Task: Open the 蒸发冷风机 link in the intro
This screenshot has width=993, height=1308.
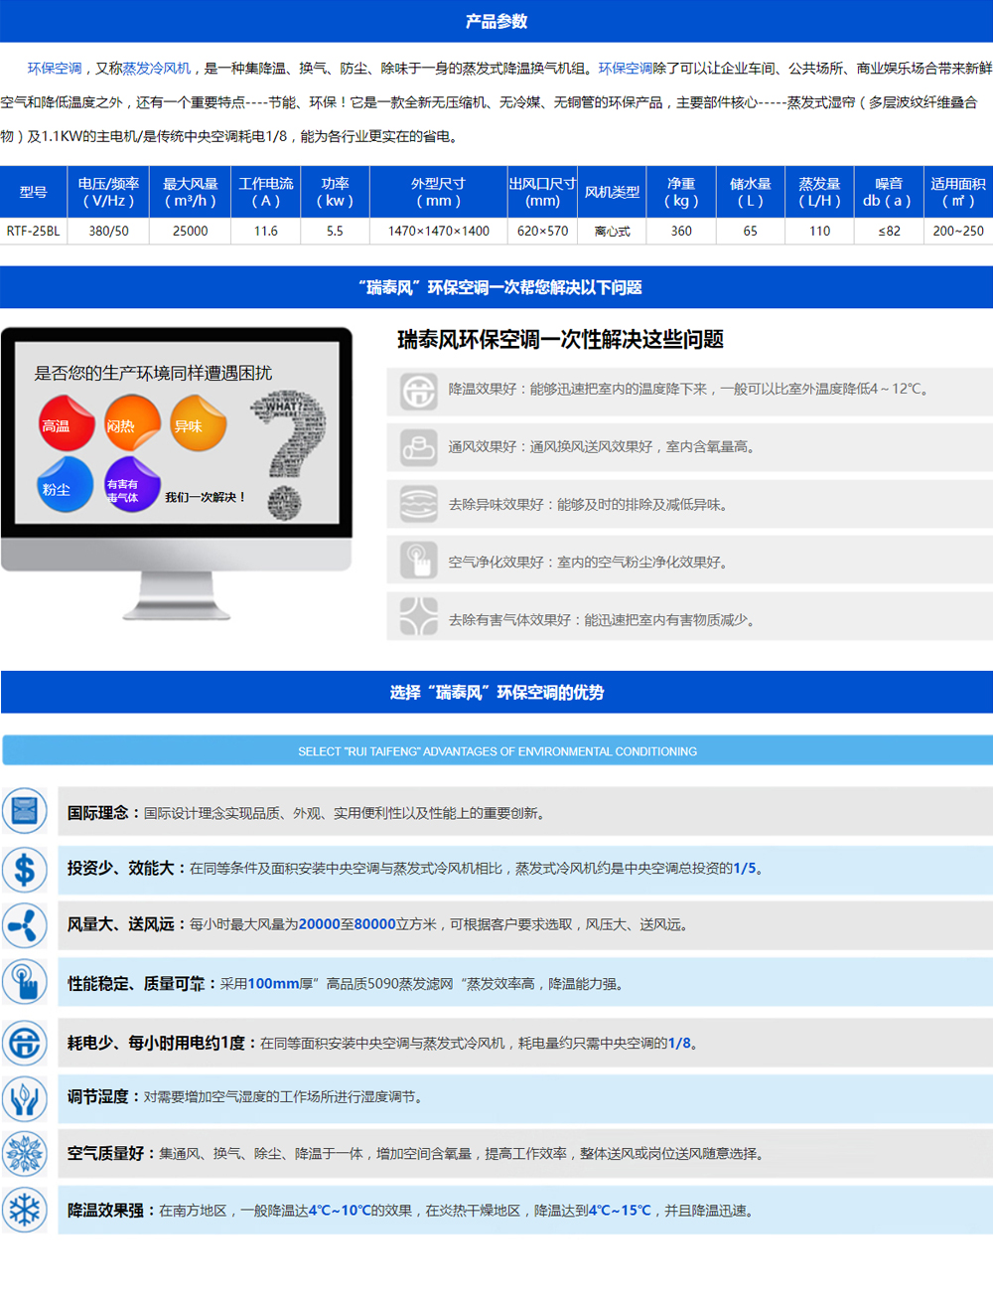Action: [x=157, y=69]
